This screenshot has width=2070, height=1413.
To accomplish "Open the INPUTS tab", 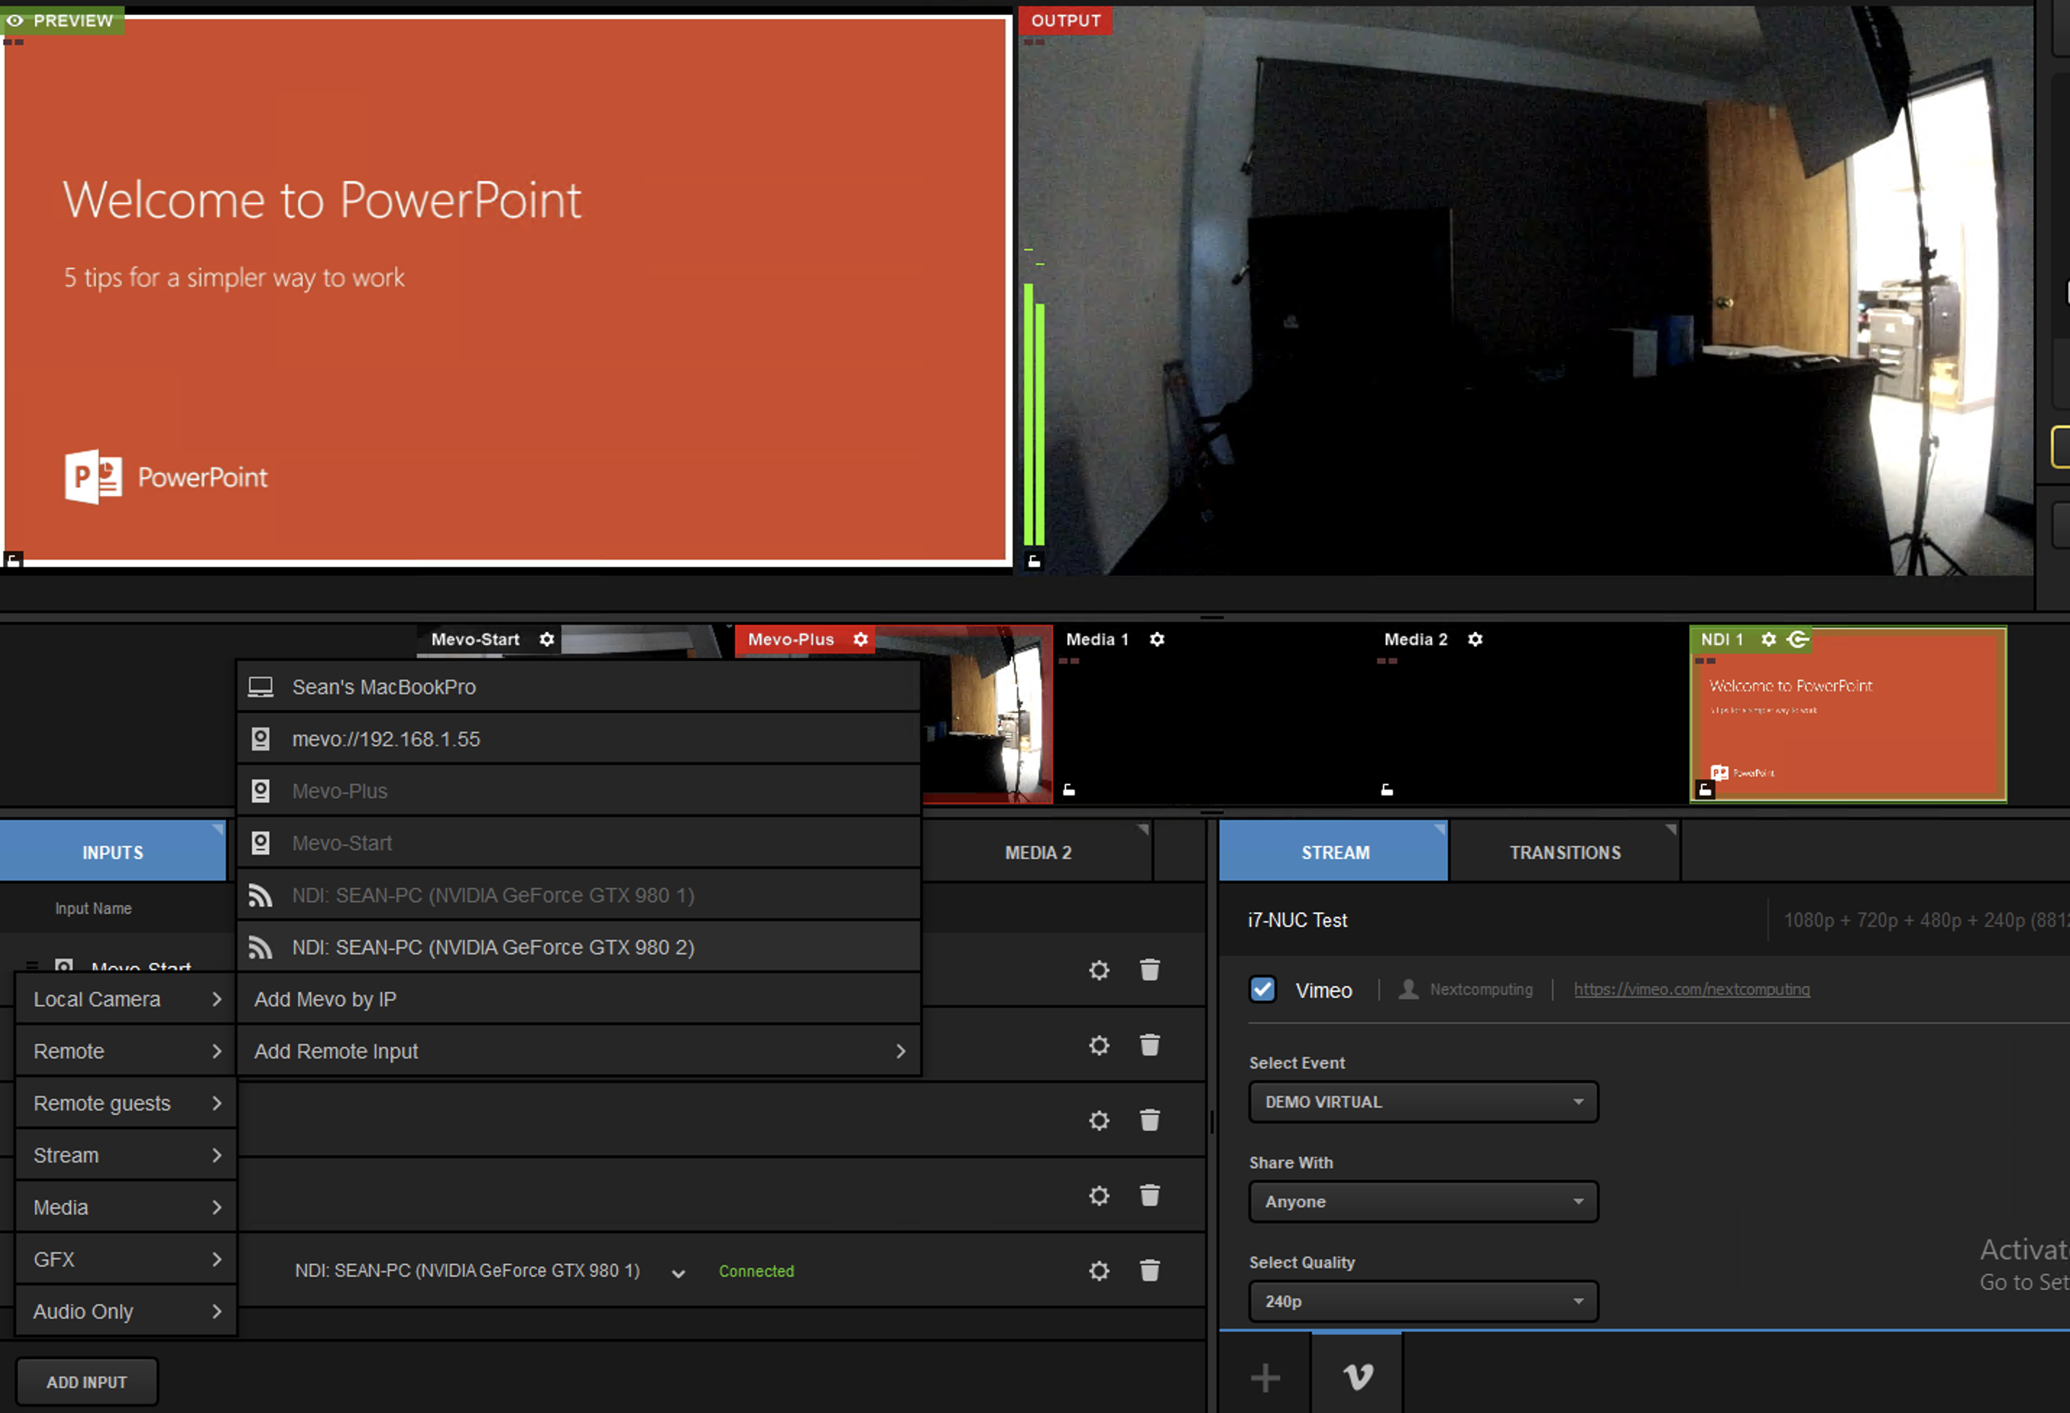I will (x=113, y=852).
